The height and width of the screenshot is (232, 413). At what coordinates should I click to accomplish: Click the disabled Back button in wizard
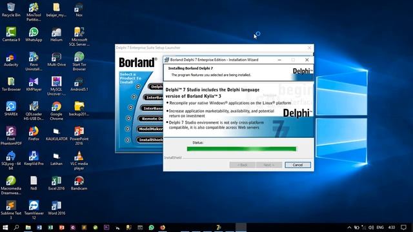click(243, 165)
